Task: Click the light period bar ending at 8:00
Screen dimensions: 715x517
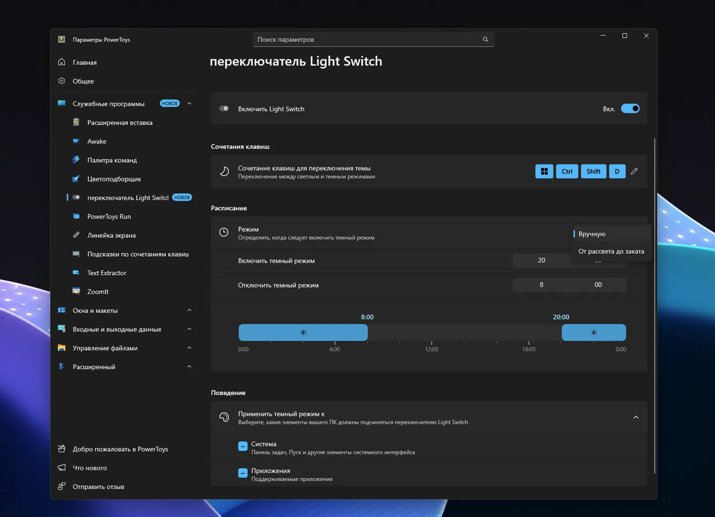Action: [x=303, y=332]
